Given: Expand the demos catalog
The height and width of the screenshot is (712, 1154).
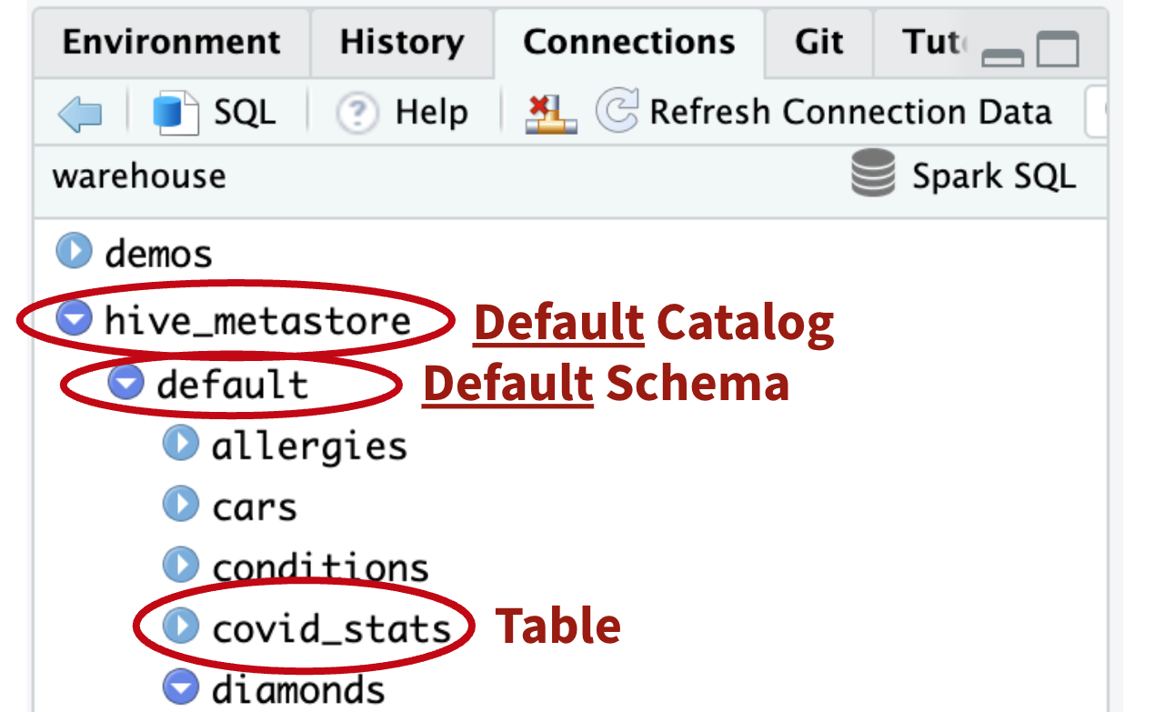Looking at the screenshot, I should coord(74,251).
